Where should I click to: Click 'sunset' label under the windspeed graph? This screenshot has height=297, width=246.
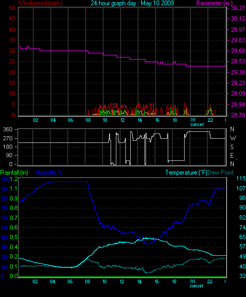point(197,124)
